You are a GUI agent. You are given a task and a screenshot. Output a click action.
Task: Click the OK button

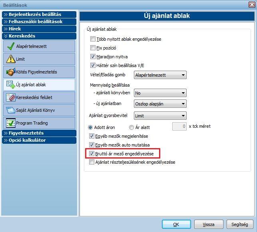(176, 224)
